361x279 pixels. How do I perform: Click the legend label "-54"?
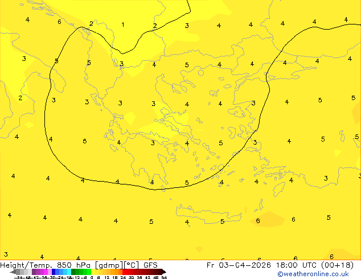pos(18,277)
